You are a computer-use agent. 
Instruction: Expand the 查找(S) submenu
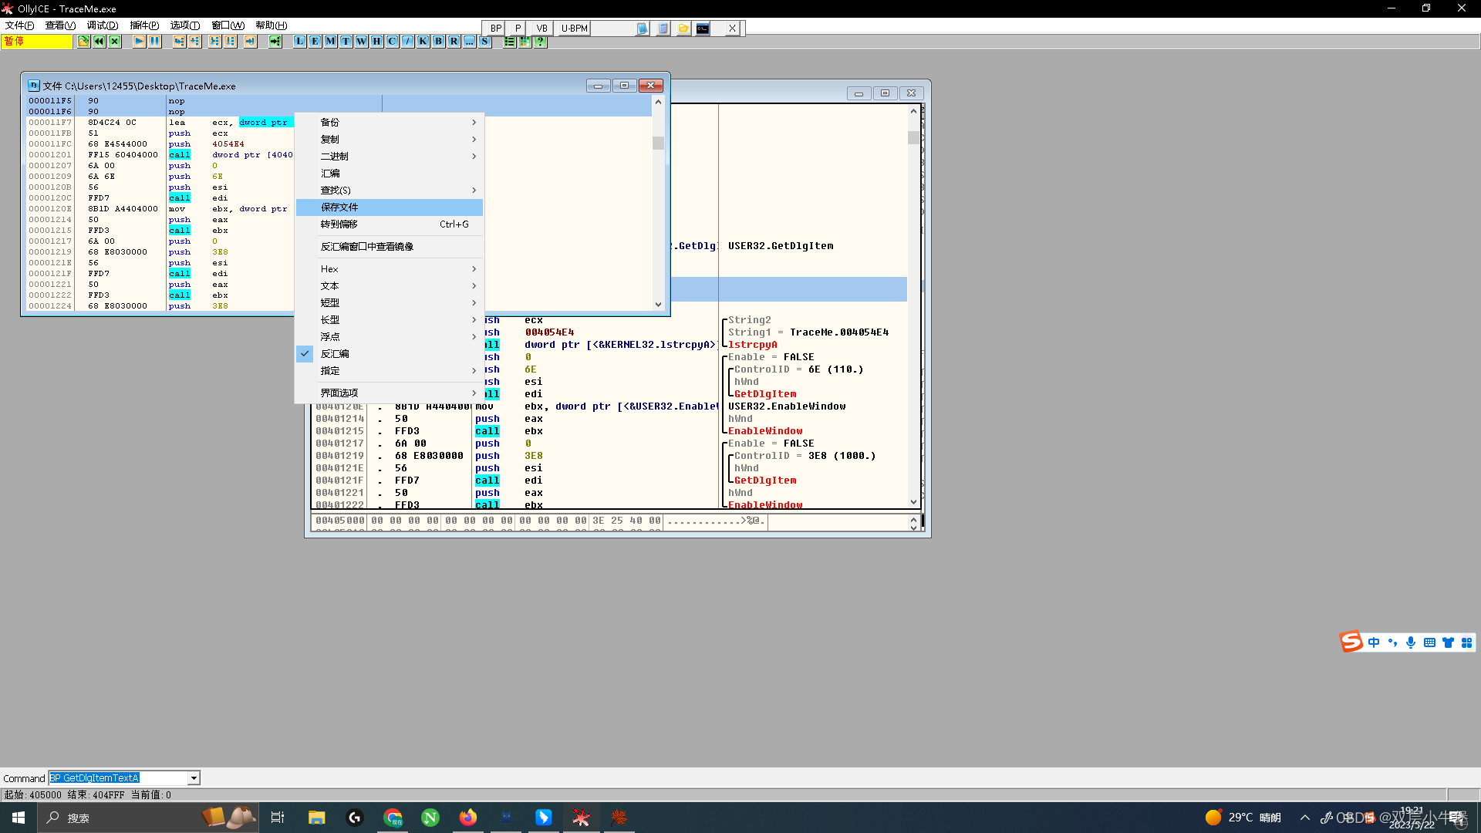[390, 191]
